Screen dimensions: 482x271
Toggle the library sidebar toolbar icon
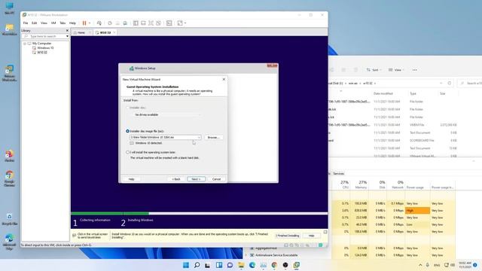point(136,23)
